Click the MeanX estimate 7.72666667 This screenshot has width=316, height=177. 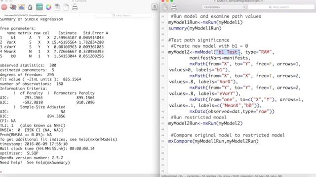coord(65,51)
